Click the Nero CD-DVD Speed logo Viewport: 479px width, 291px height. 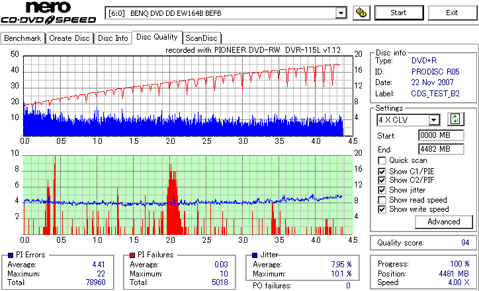click(x=48, y=13)
